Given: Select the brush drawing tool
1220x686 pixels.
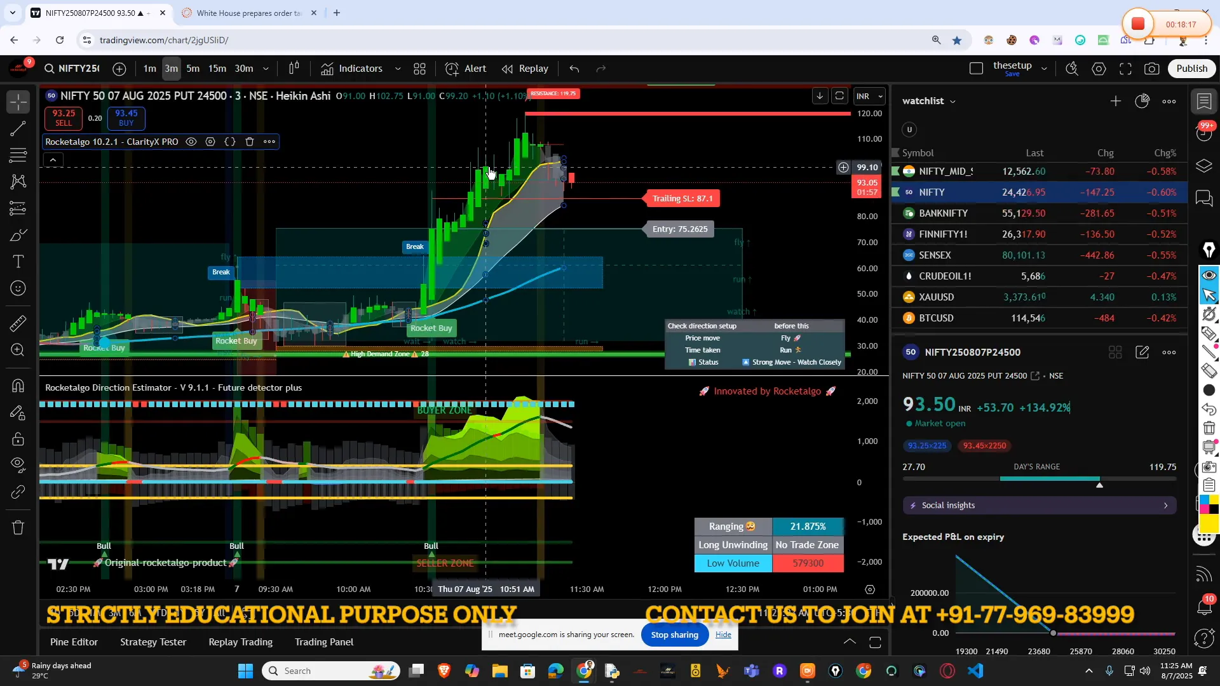Looking at the screenshot, I should tap(18, 236).
